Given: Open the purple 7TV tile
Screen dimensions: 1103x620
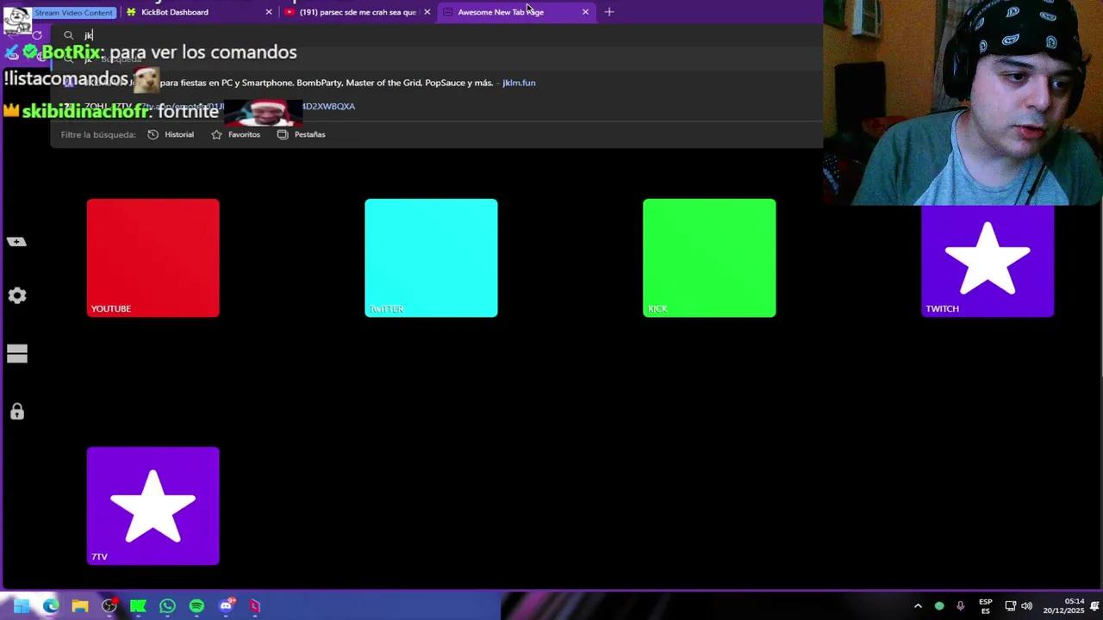Looking at the screenshot, I should pos(153,505).
